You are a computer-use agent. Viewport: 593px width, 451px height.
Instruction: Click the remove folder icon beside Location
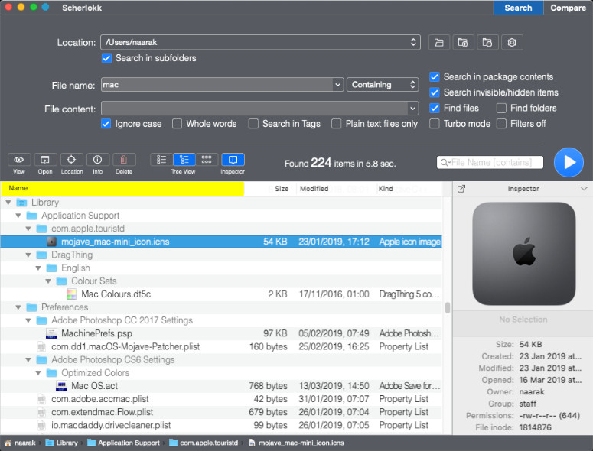coord(487,42)
